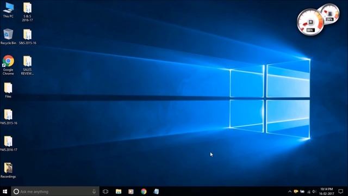Select the PWS 2015-16 folder
This screenshot has width=348, height=196.
pos(8,117)
